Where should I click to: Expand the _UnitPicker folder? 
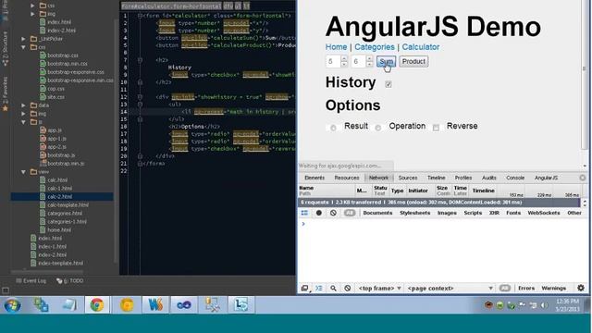23,39
